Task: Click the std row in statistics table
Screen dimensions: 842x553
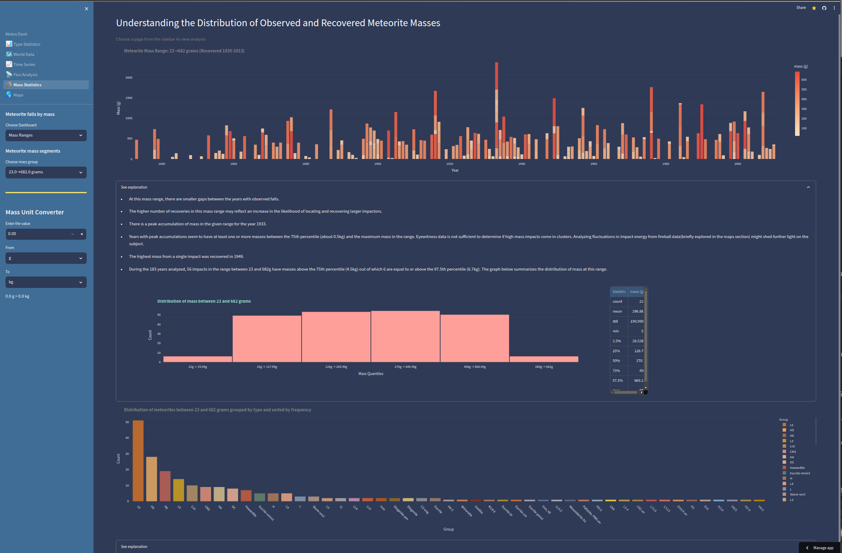Action: point(627,321)
